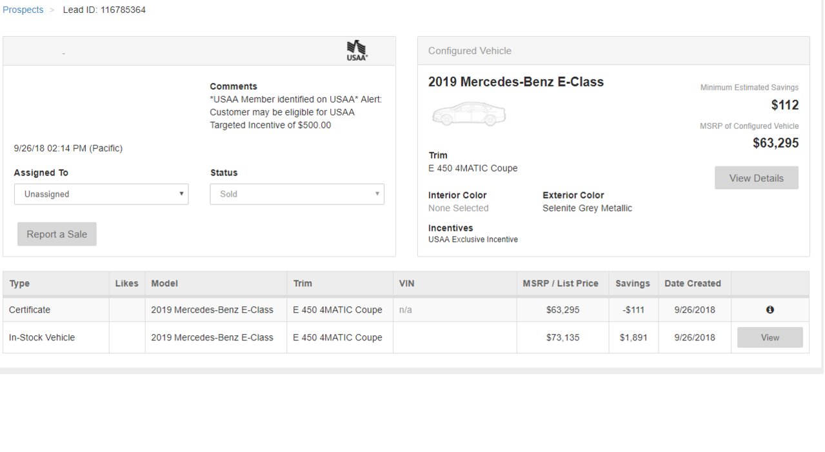Image resolution: width=825 pixels, height=452 pixels.
Task: Click the $73,135 list price cell
Action: (562, 337)
